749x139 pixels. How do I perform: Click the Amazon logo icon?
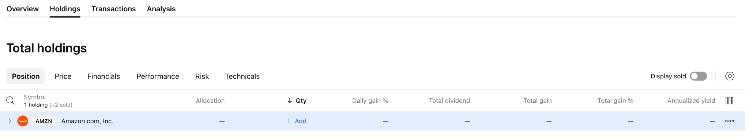(x=23, y=121)
